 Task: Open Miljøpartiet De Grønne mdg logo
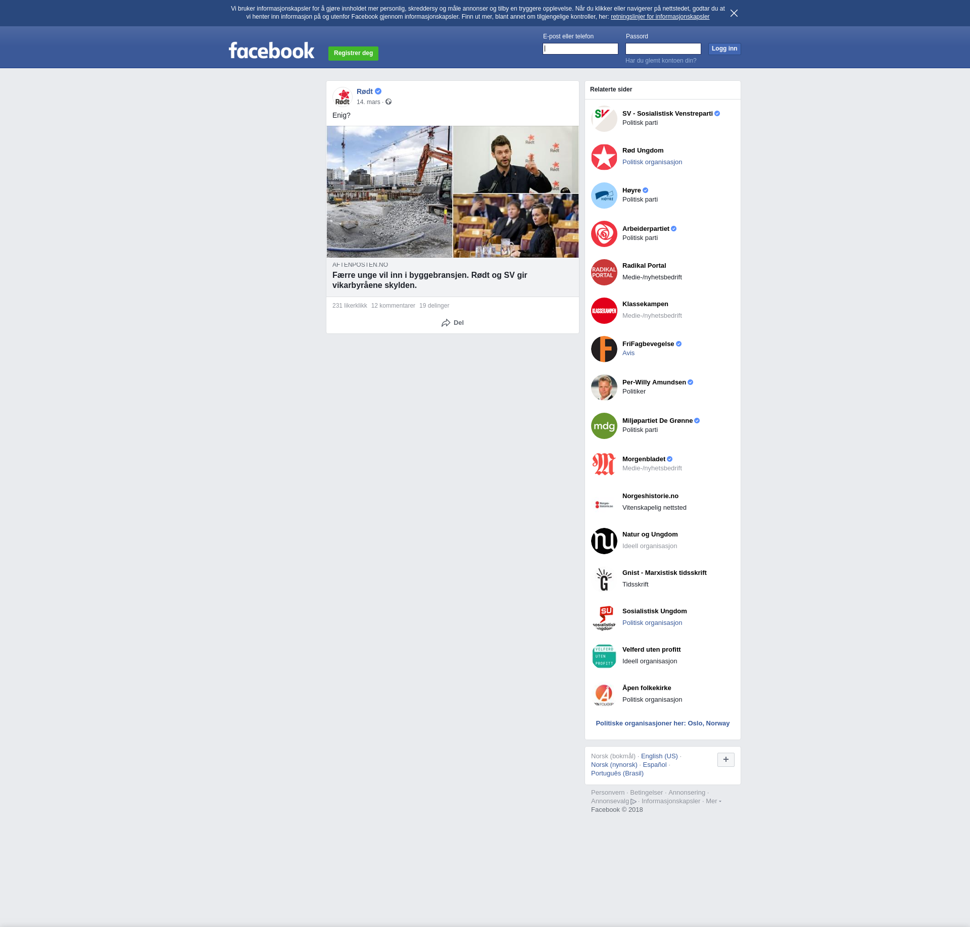point(604,426)
